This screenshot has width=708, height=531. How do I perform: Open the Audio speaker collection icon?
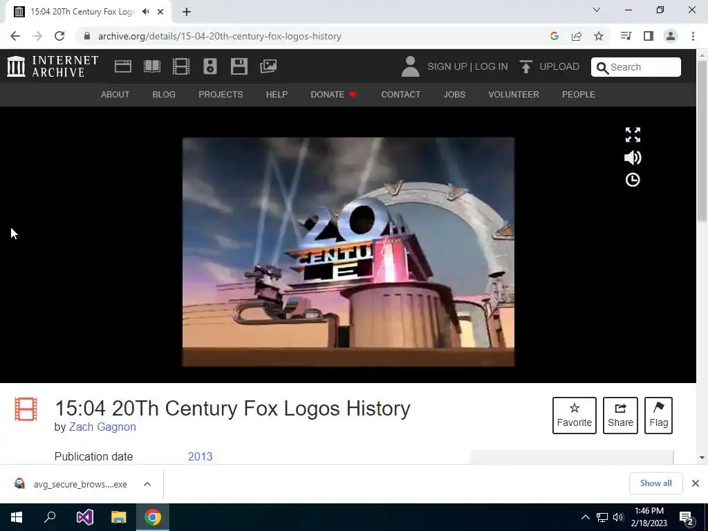[210, 66]
